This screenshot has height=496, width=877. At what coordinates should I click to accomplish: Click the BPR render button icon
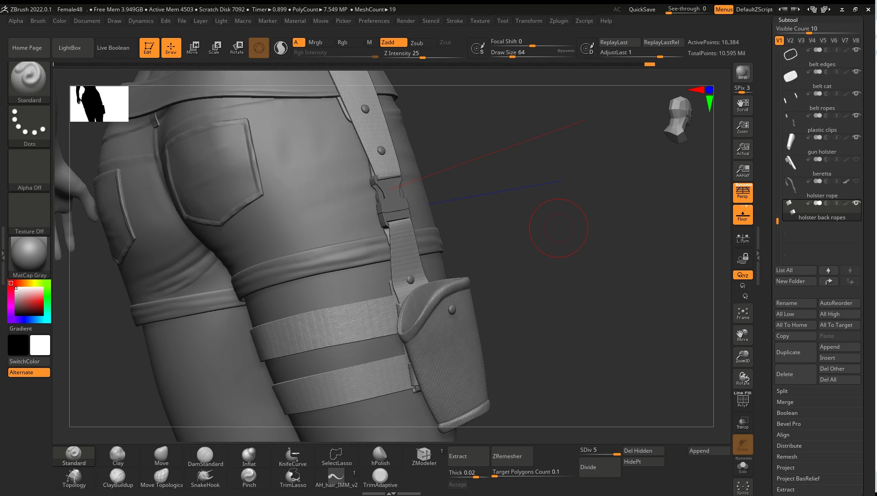pos(743,73)
